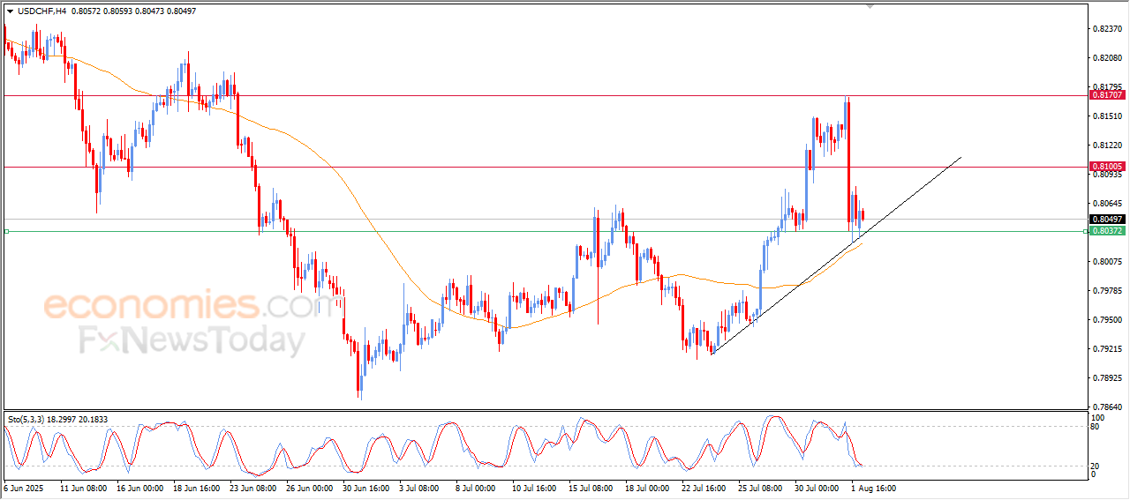Screen dimensions: 1130x500
Task: Click the left handle of the green line
Action: 6,231
